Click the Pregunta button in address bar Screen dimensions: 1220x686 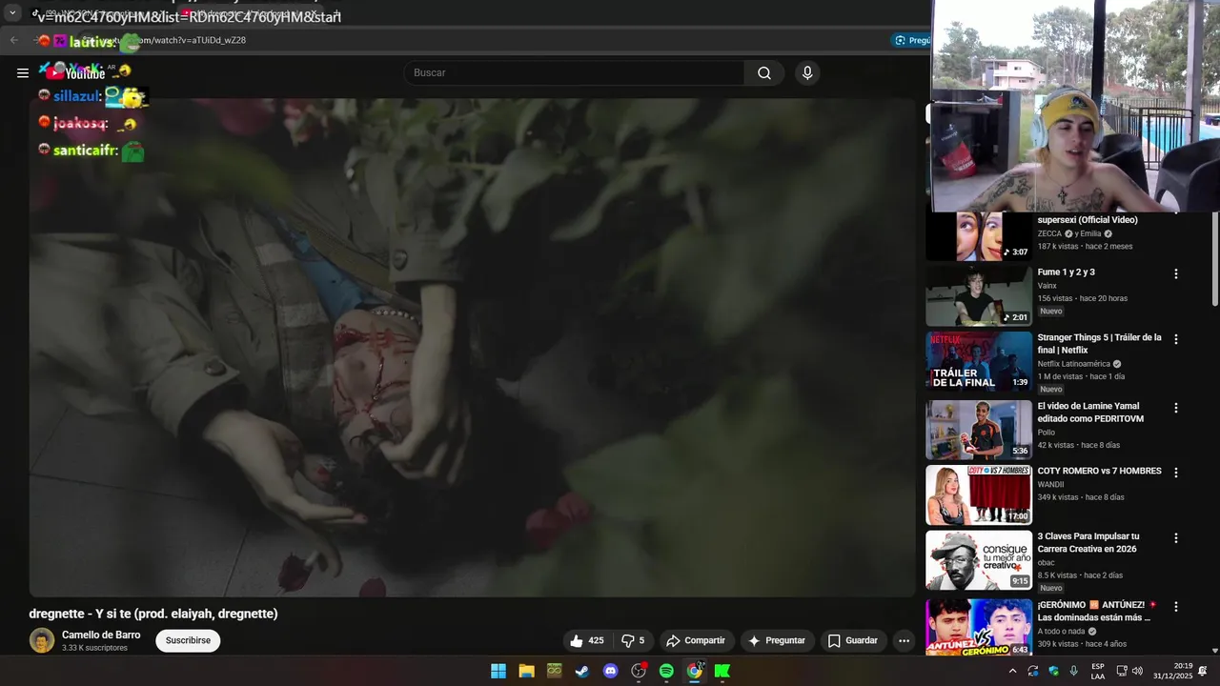coord(912,40)
